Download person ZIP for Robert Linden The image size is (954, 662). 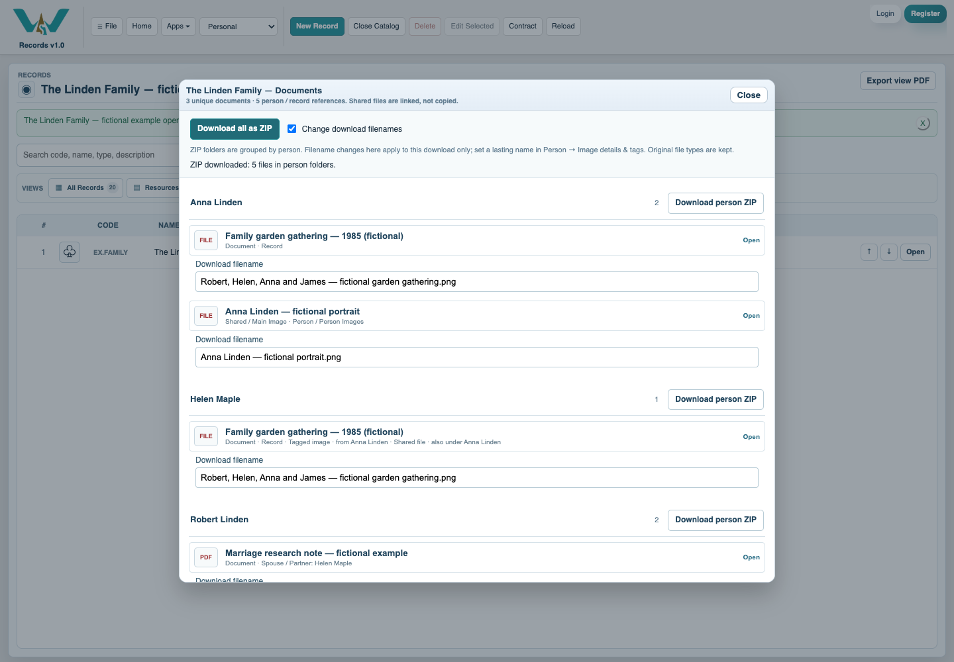715,520
